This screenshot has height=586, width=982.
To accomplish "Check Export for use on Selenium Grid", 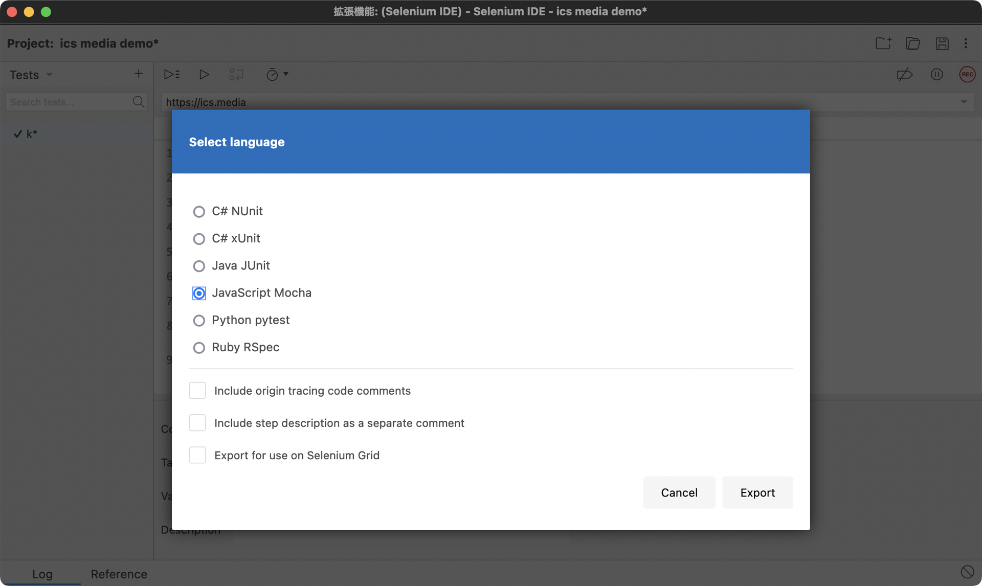I will 197,455.
